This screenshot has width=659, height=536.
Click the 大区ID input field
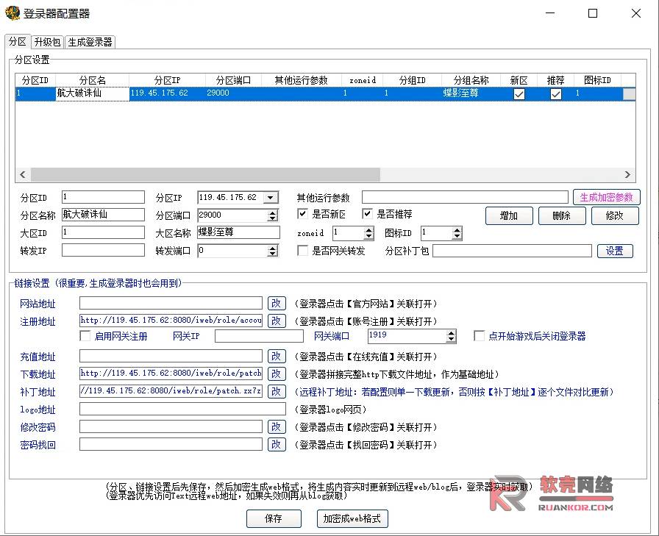coord(103,232)
